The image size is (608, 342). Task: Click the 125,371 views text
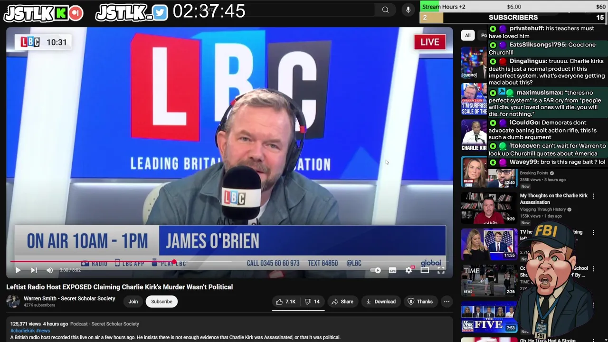point(25,324)
